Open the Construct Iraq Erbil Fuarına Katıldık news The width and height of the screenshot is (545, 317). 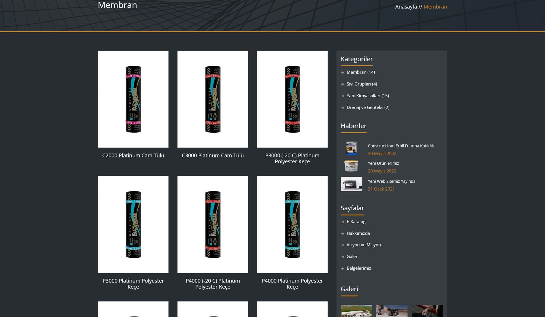tap(401, 146)
